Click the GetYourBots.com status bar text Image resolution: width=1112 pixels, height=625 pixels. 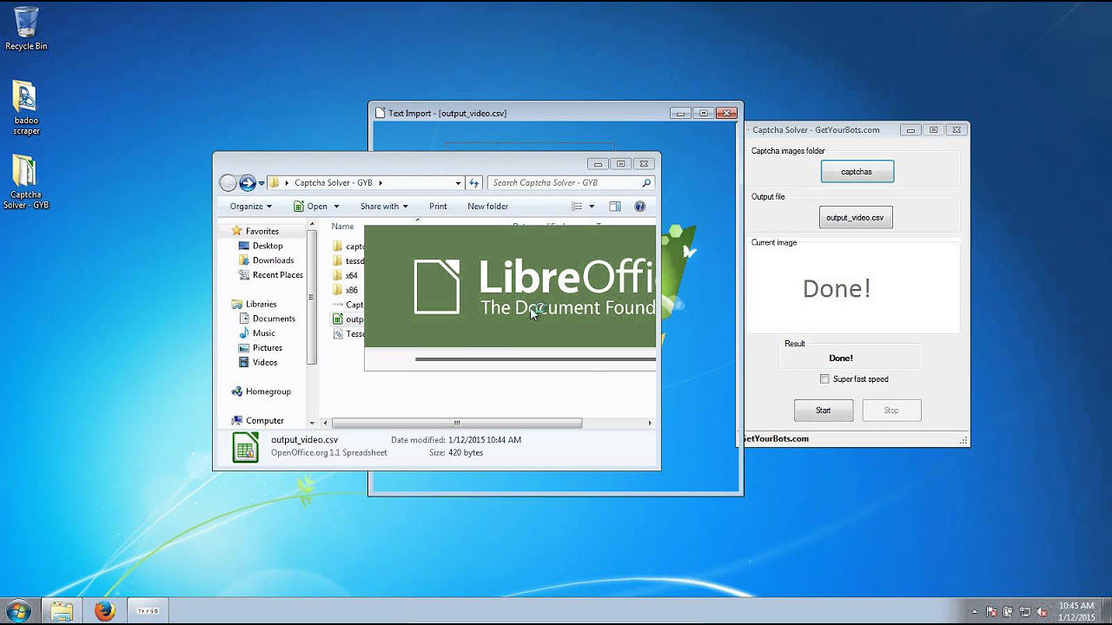point(776,439)
